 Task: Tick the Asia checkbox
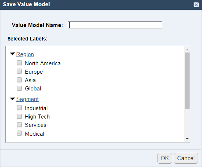tap(19, 80)
